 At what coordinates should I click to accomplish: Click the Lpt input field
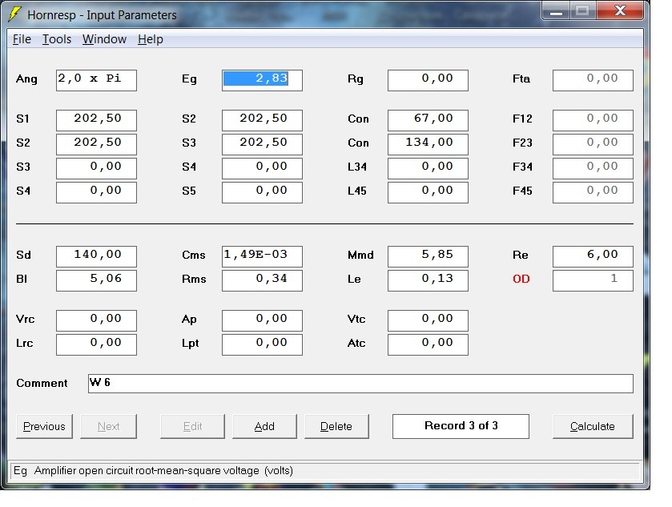262,344
